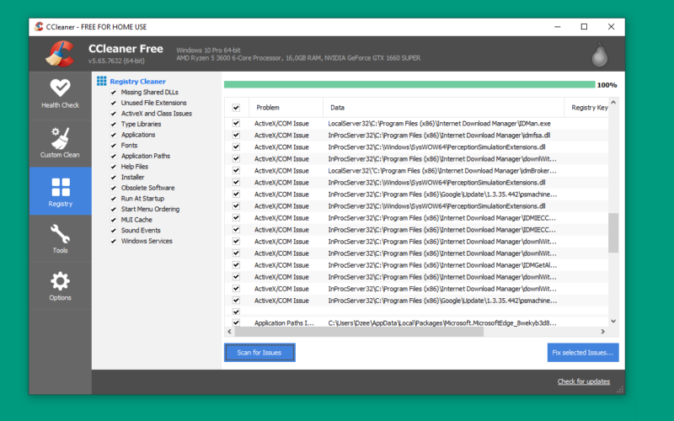
Task: Click the scroll down arrow of results list
Action: click(613, 321)
